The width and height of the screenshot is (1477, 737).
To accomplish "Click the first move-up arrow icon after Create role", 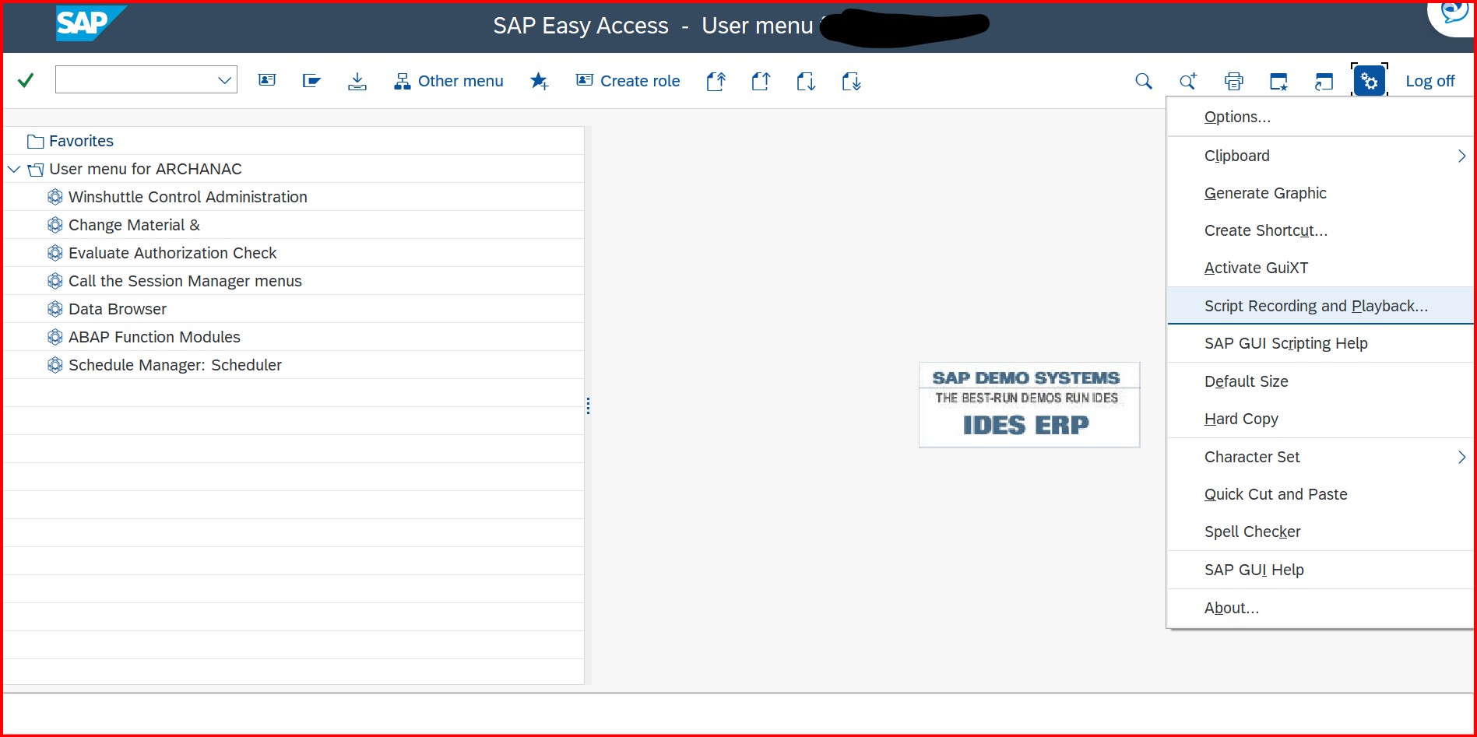I will [716, 81].
